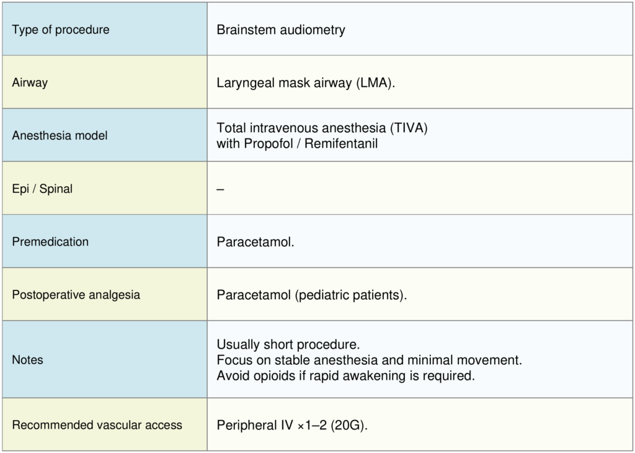
Task: Select the 'Focus on stable anesthesia' note line
Action: click(370, 360)
